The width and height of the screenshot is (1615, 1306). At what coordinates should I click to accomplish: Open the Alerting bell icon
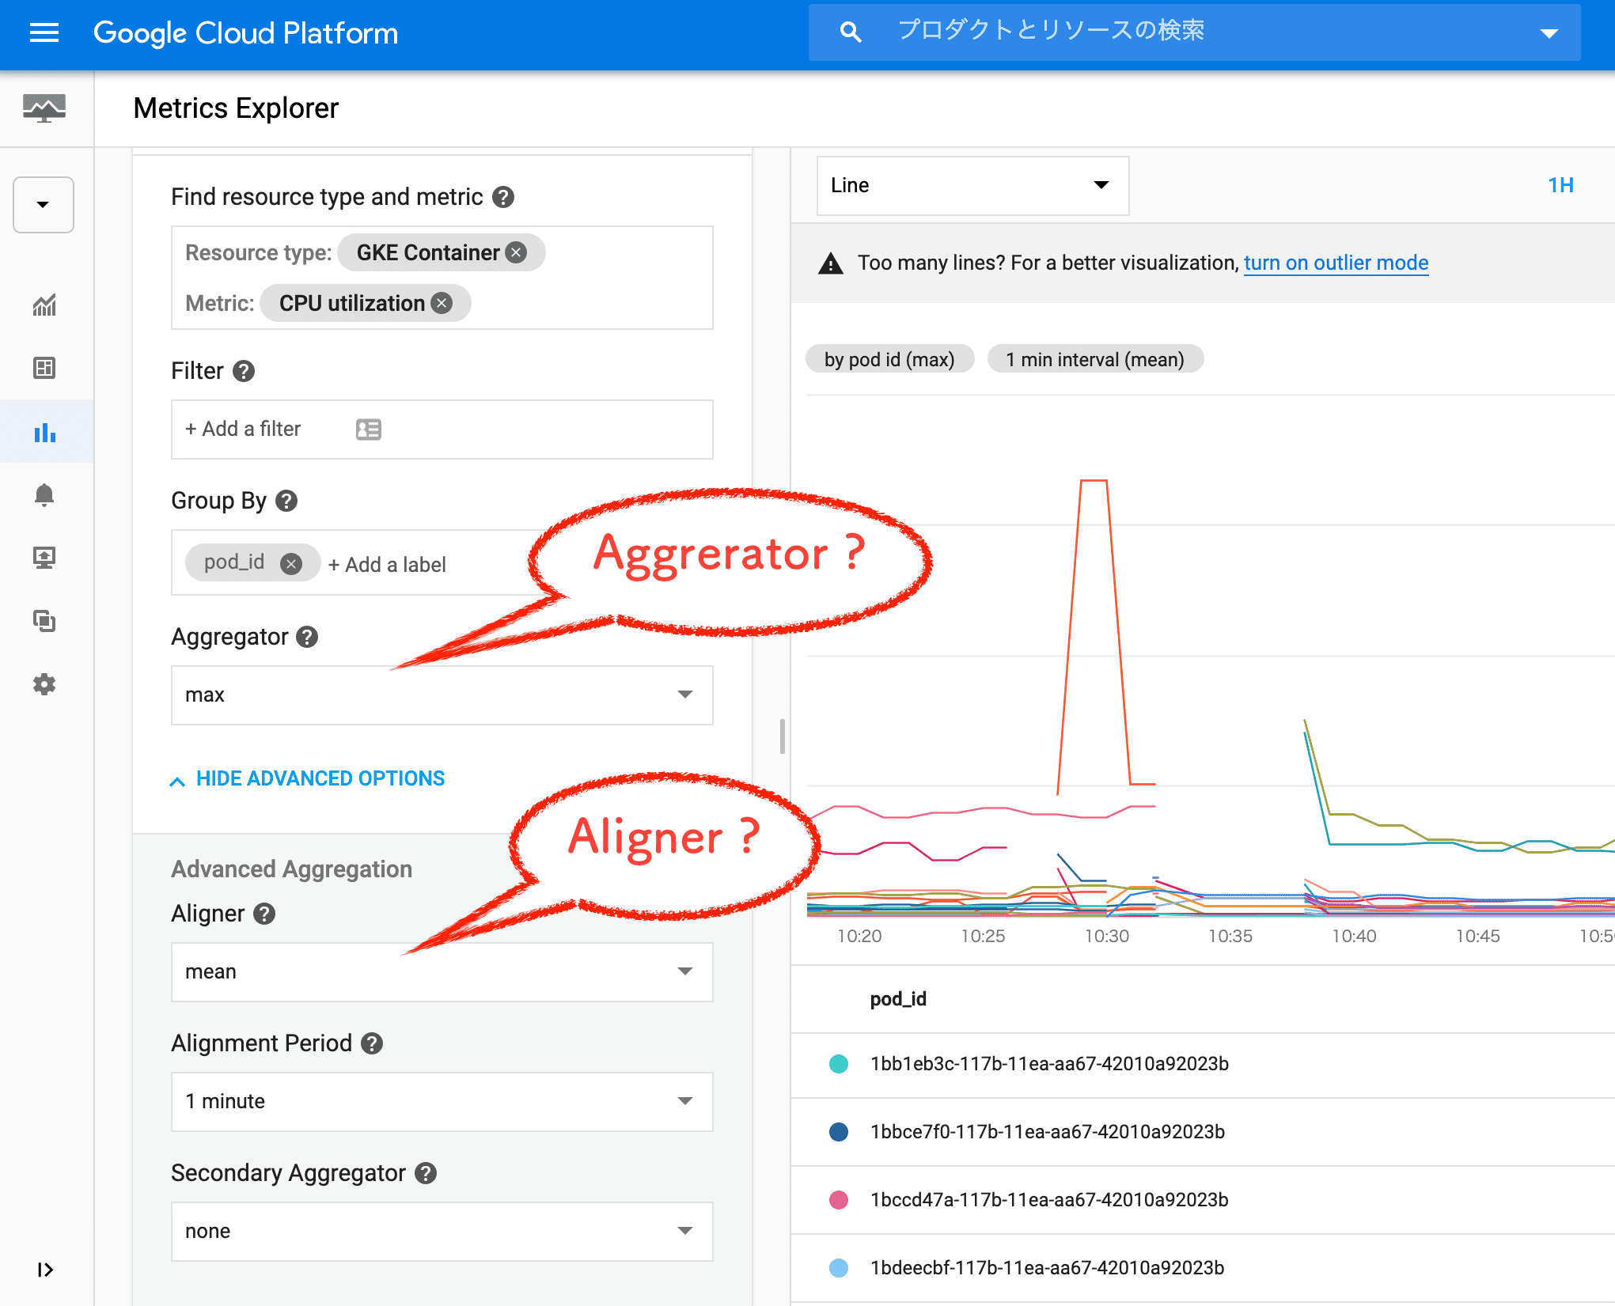44,495
